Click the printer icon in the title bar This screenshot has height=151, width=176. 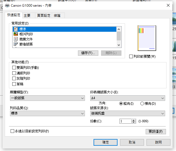[7, 5]
